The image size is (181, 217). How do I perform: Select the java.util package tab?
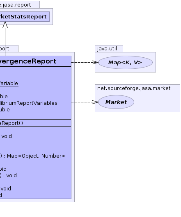[109, 49]
